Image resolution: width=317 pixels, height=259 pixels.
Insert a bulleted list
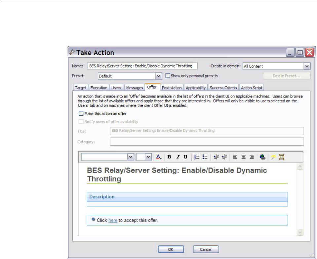tap(205, 157)
